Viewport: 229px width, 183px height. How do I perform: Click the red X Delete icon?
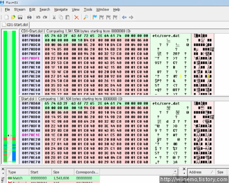[x=77, y=17]
